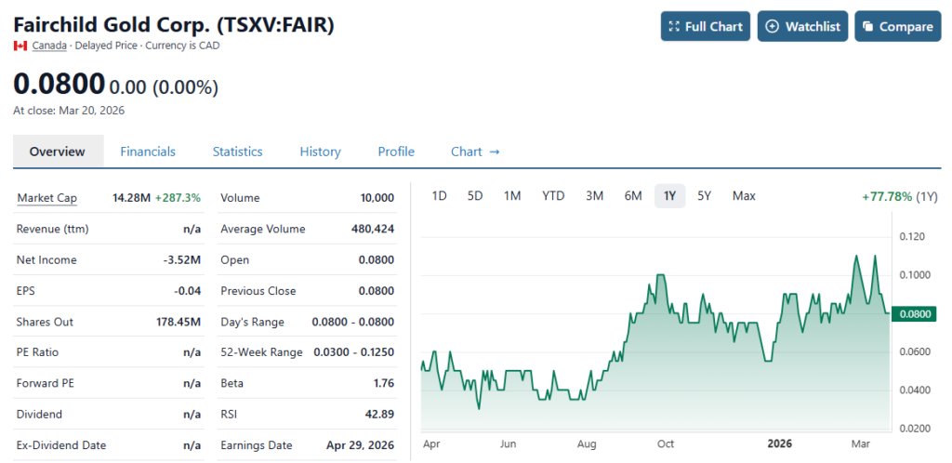Go to the History tab

(320, 152)
